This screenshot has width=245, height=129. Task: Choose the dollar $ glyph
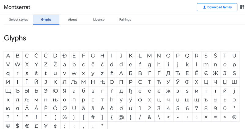point(17,126)
